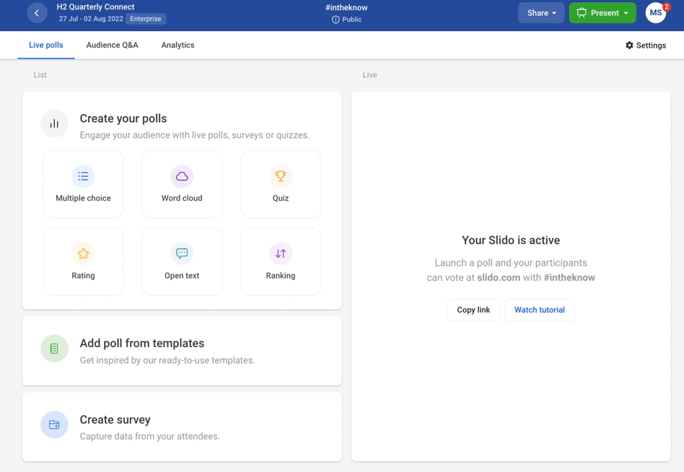
Task: Click the 27 Jul - 02 Aug 2022 date
Action: (x=91, y=19)
